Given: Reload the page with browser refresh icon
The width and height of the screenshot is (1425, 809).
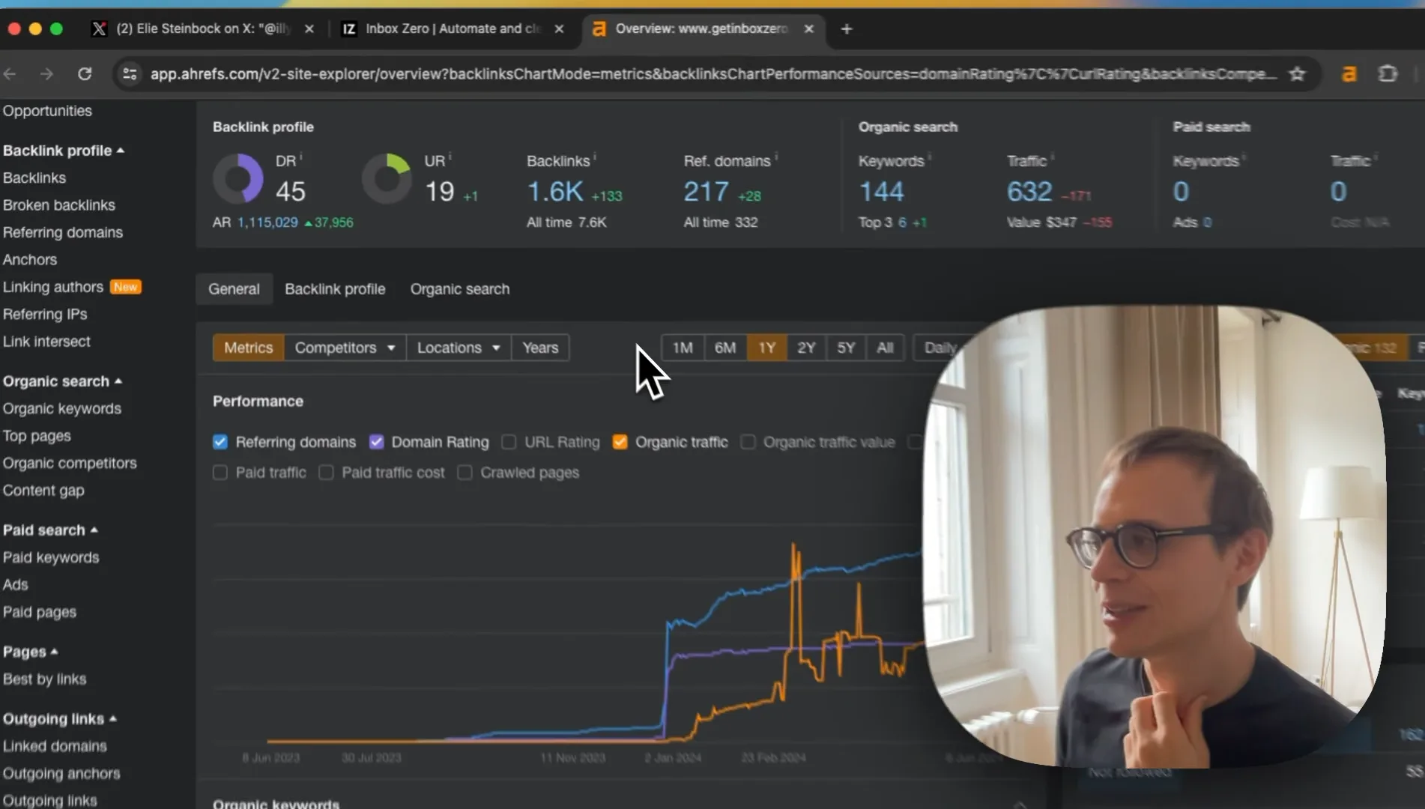Looking at the screenshot, I should pos(85,73).
